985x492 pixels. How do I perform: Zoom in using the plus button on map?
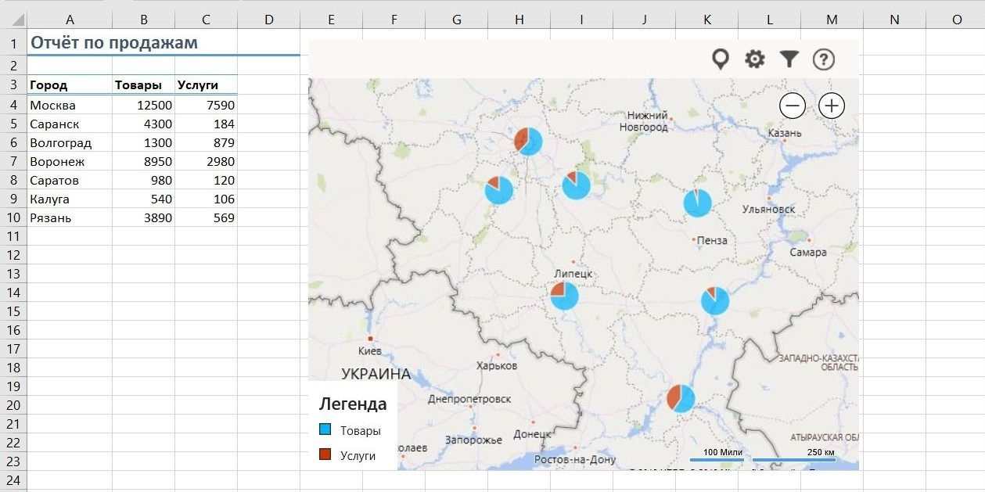click(x=831, y=106)
